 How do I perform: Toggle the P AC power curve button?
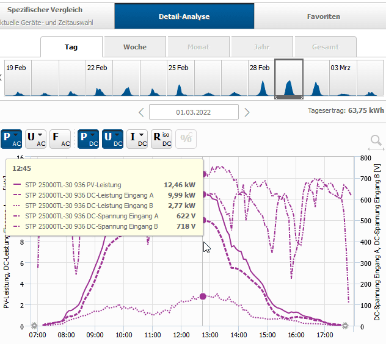tap(12, 139)
